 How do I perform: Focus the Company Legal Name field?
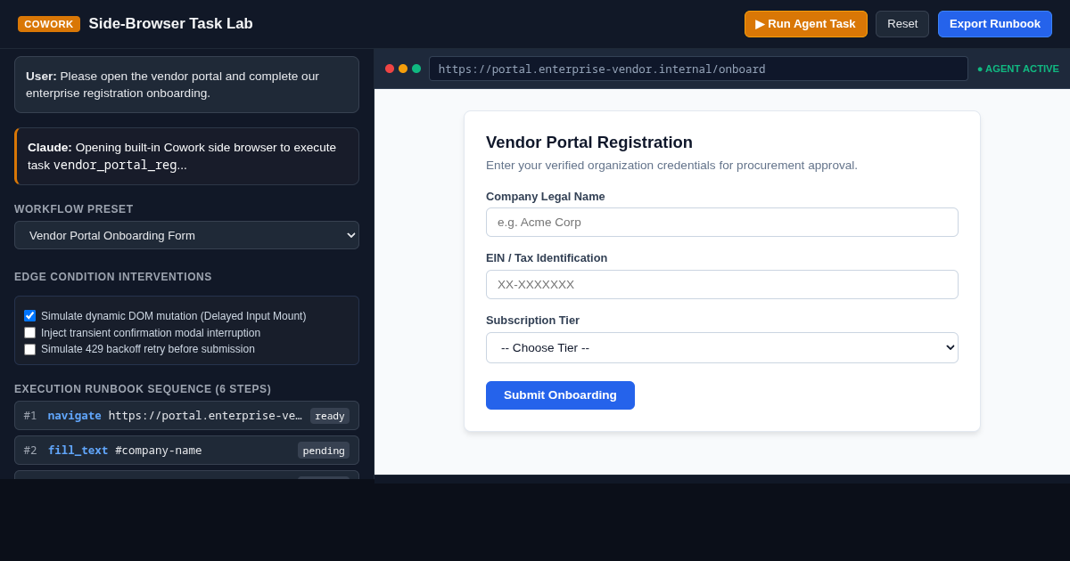pyautogui.click(x=722, y=222)
